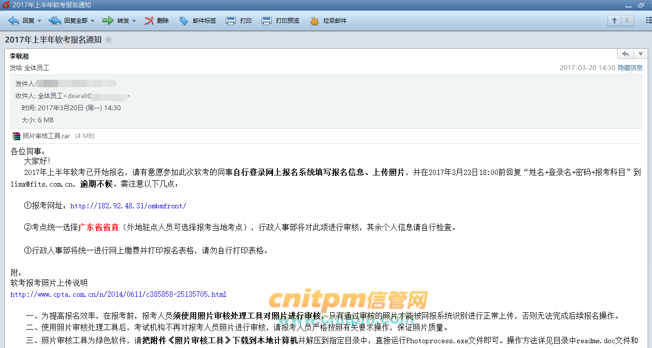Open the list menu icon at top right
Screen dimensions: 652x348
[x=649, y=21]
